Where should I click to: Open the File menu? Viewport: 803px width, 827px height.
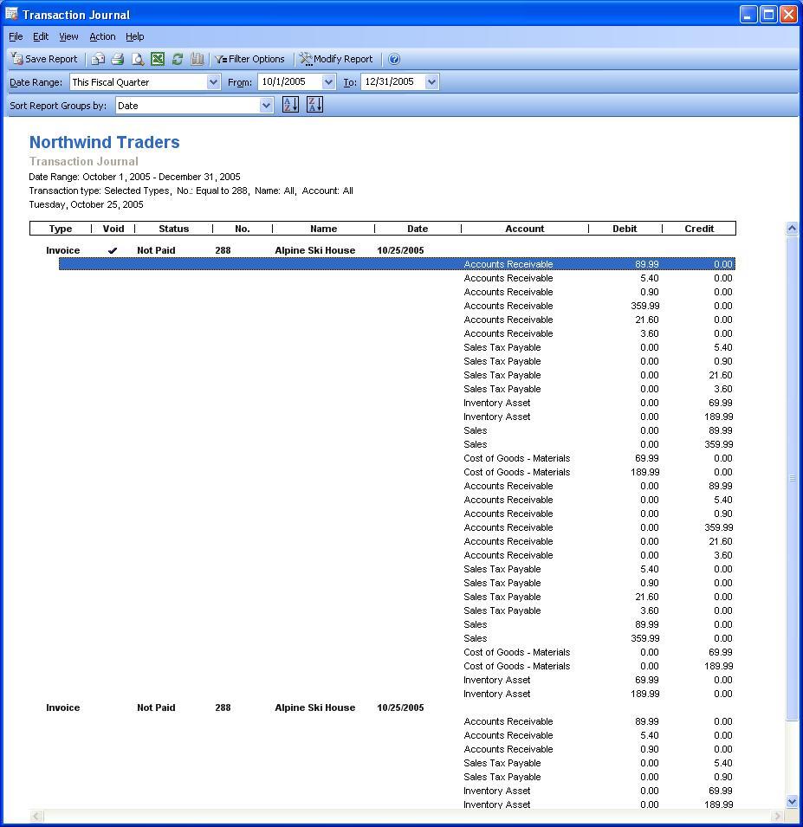16,36
